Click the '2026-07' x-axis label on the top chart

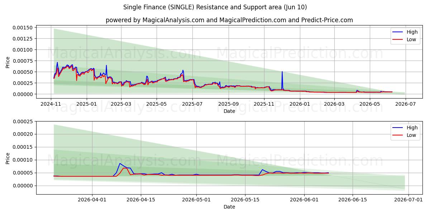click(x=406, y=104)
